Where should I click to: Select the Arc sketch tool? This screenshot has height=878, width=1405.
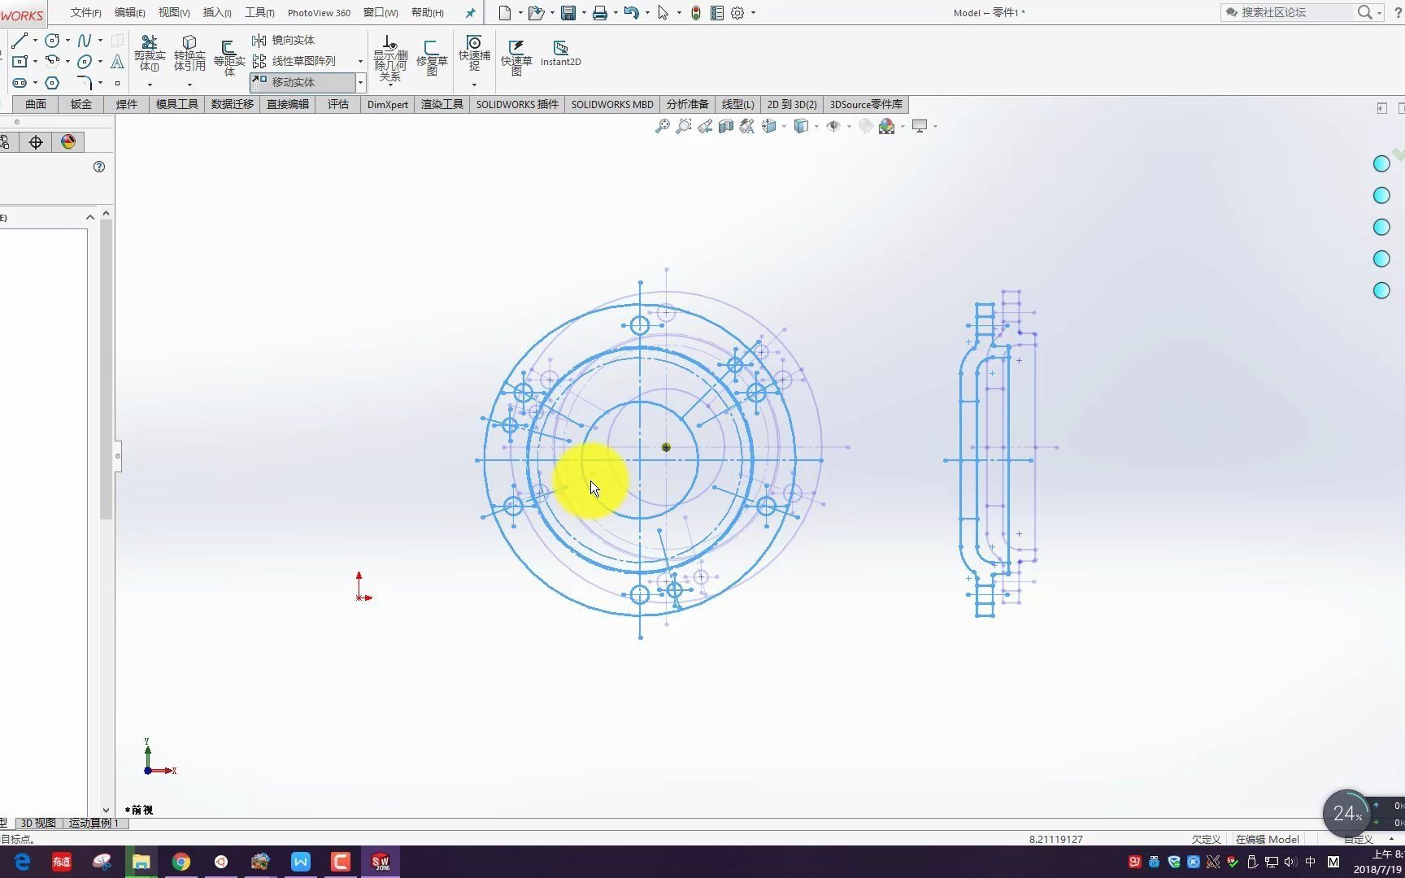[53, 61]
